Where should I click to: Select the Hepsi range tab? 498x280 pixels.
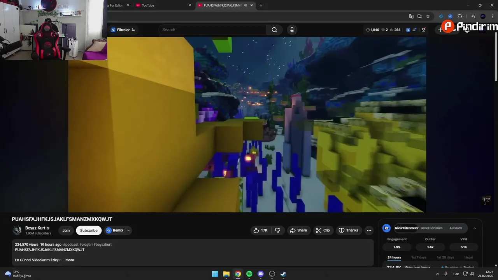[x=469, y=257]
